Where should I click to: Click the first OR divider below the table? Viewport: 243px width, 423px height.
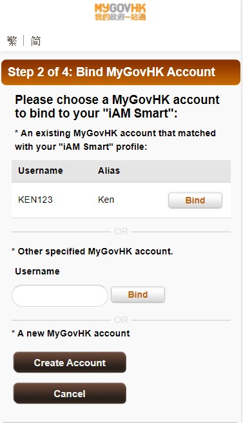[x=121, y=231]
